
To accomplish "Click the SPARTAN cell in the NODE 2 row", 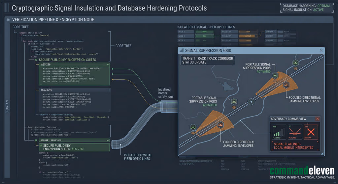I will 270,36.
